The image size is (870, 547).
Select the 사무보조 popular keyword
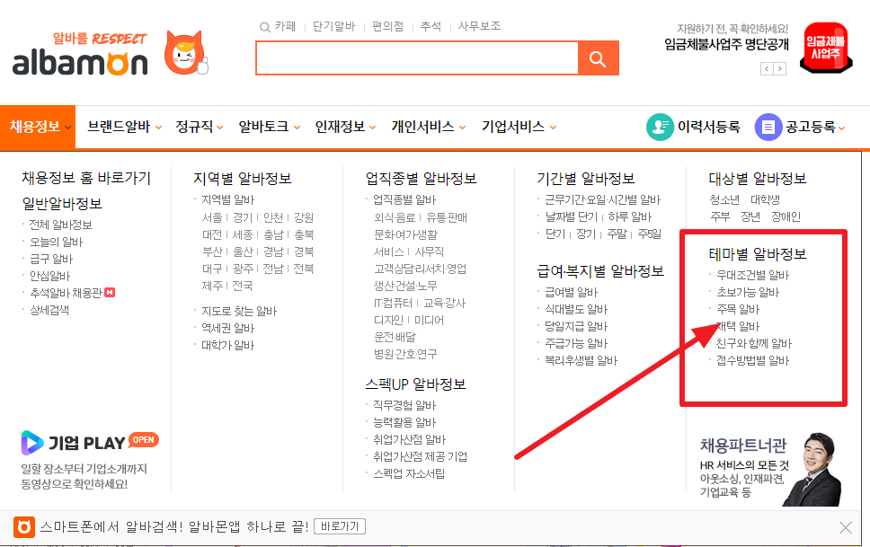pyautogui.click(x=479, y=27)
